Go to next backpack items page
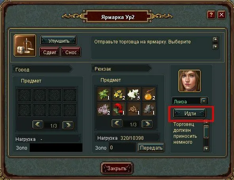The image size is (234, 180). 147,124
